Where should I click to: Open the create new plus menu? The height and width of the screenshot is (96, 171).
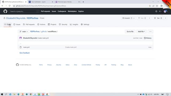tap(160, 11)
